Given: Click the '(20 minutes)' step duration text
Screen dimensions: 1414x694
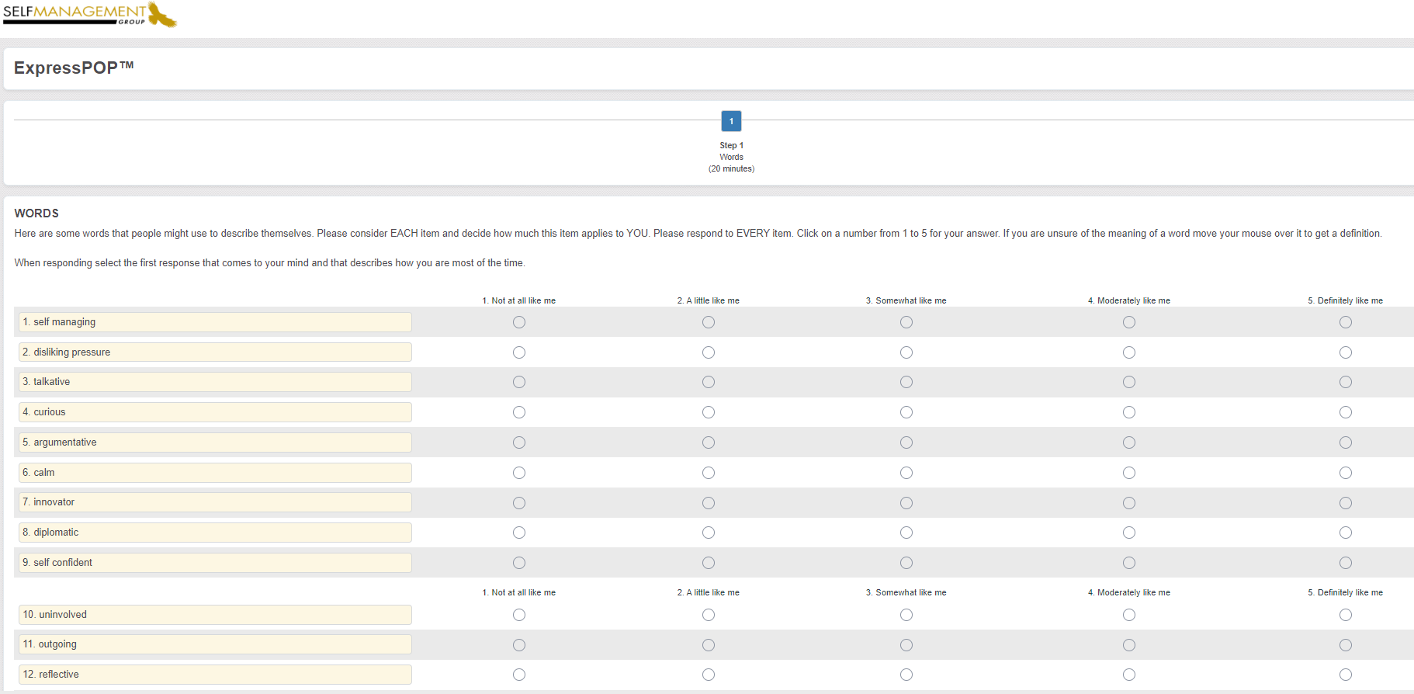Looking at the screenshot, I should [x=731, y=168].
